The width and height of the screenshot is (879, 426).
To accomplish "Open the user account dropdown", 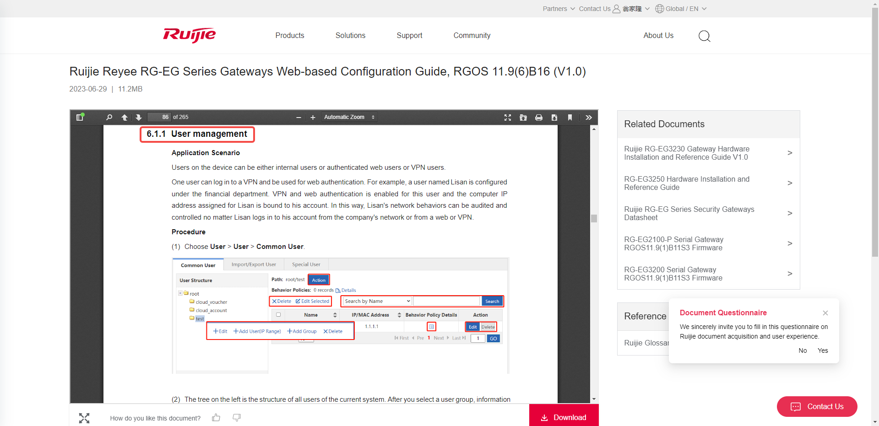I will tap(636, 9).
